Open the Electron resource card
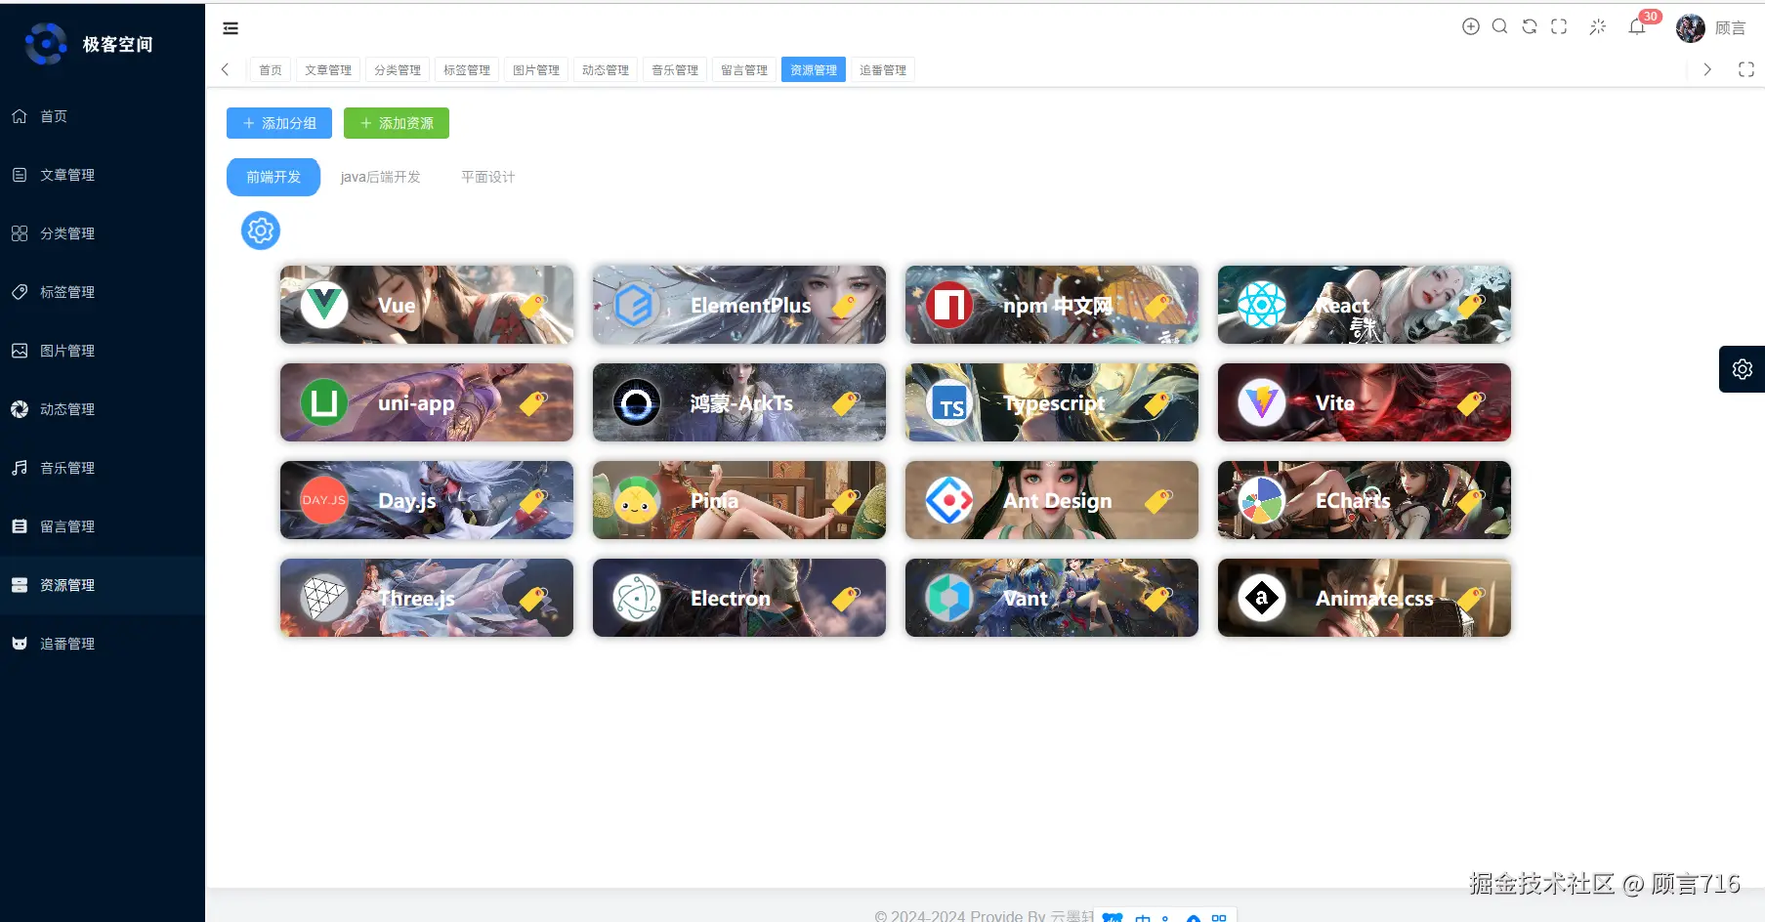Viewport: 1765px width, 922px height. (739, 598)
